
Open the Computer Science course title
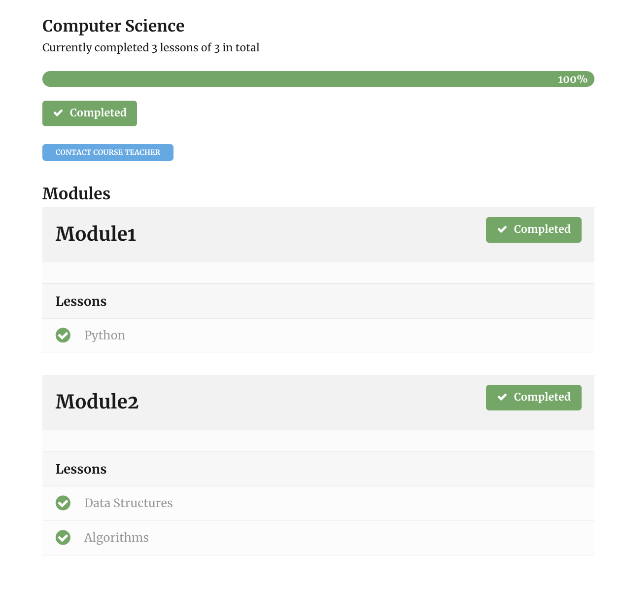113,26
